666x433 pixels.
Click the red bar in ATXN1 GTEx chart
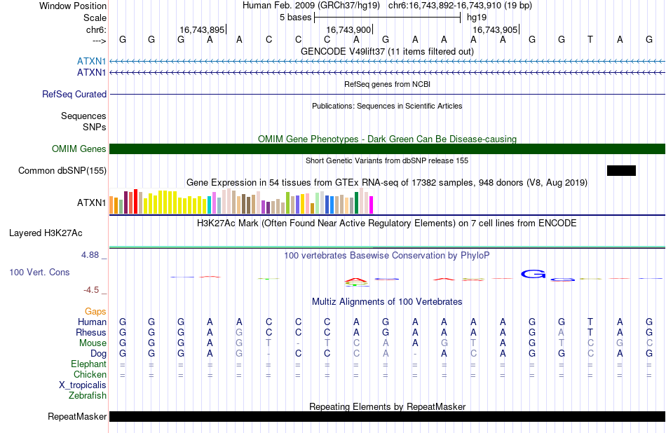click(x=135, y=201)
